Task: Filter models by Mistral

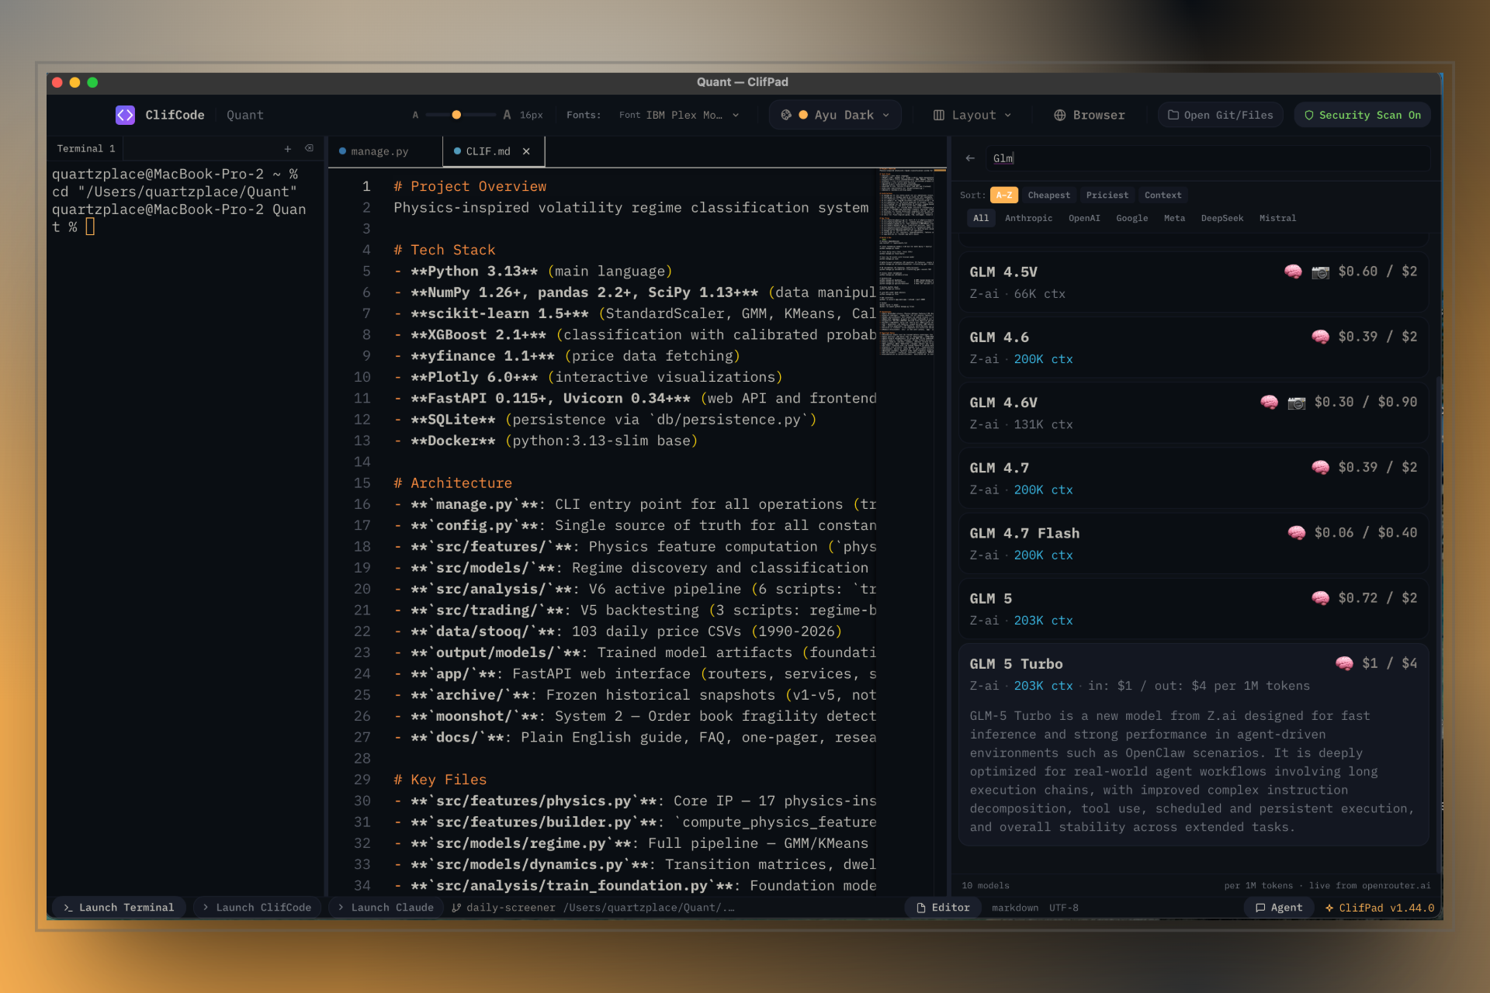Action: tap(1277, 218)
